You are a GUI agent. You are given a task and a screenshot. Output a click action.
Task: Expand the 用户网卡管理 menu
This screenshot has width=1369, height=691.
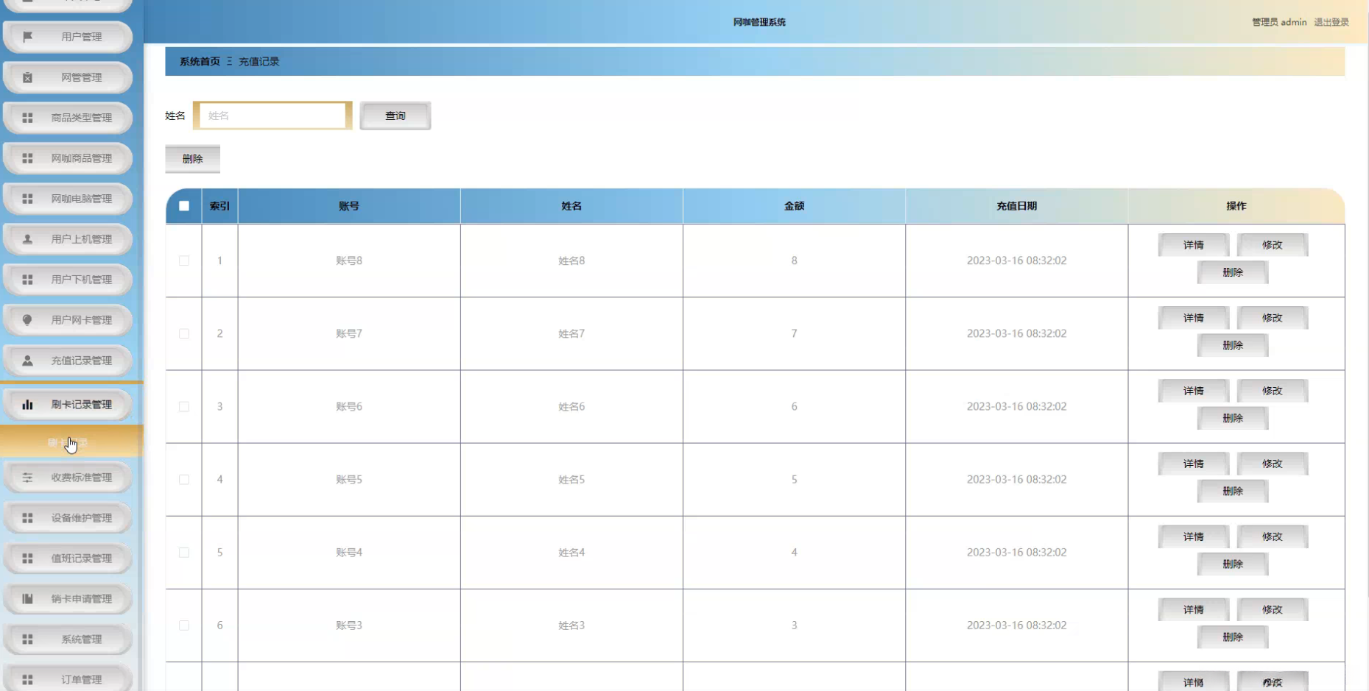(68, 320)
